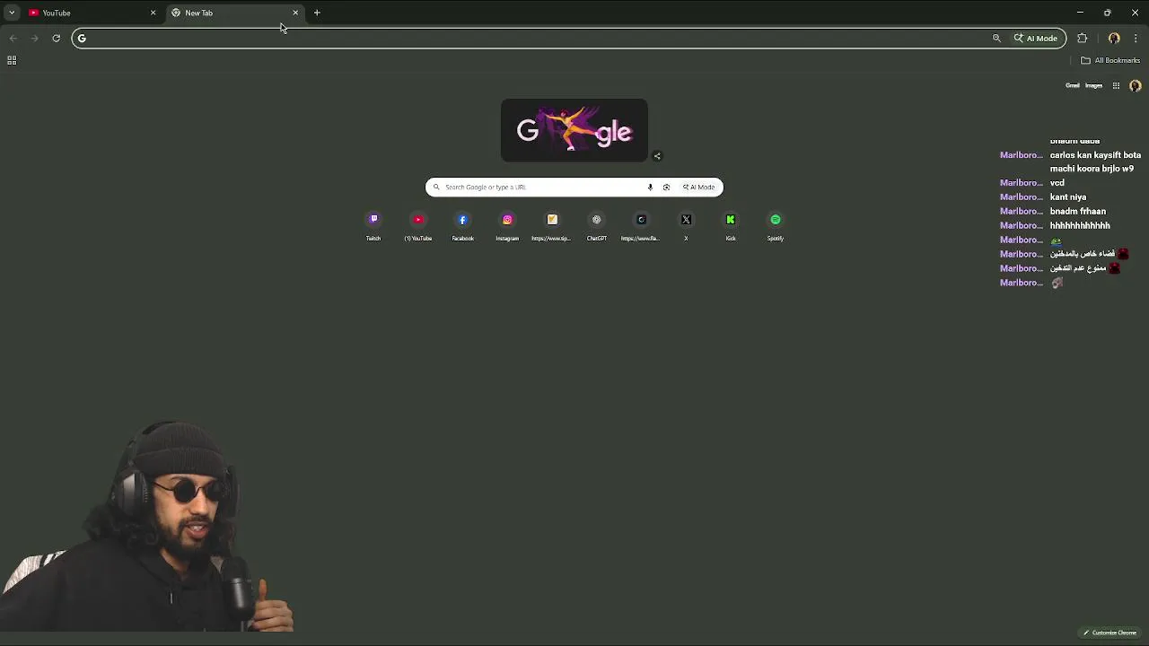Open the Google apps grid
The height and width of the screenshot is (646, 1149).
[1116, 86]
